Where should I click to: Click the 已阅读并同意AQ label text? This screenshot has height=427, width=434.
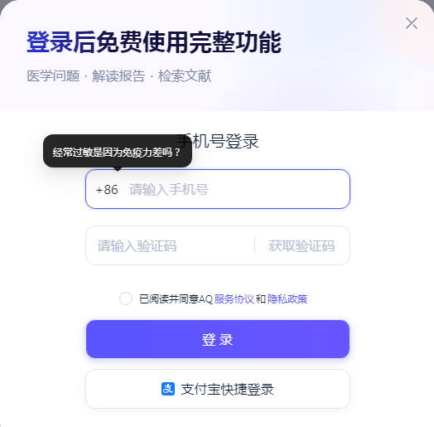(x=176, y=299)
